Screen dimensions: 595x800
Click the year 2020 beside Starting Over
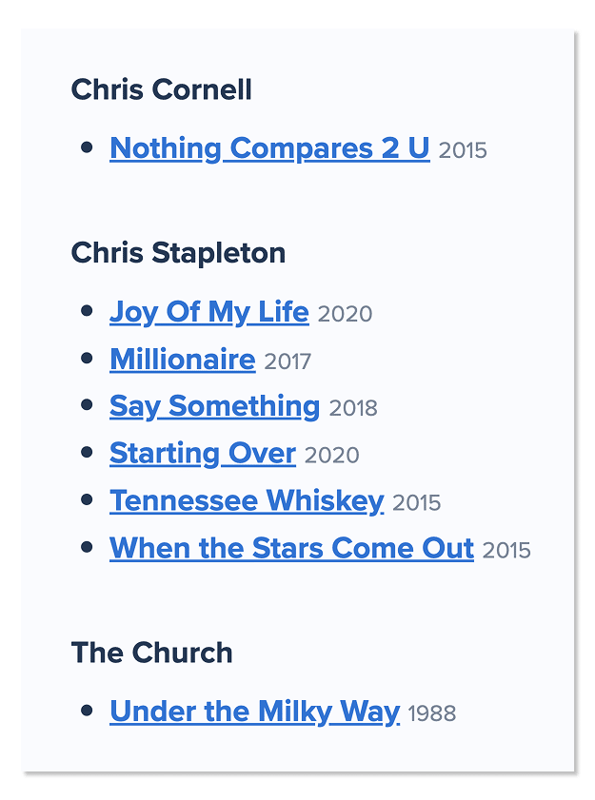pos(332,455)
